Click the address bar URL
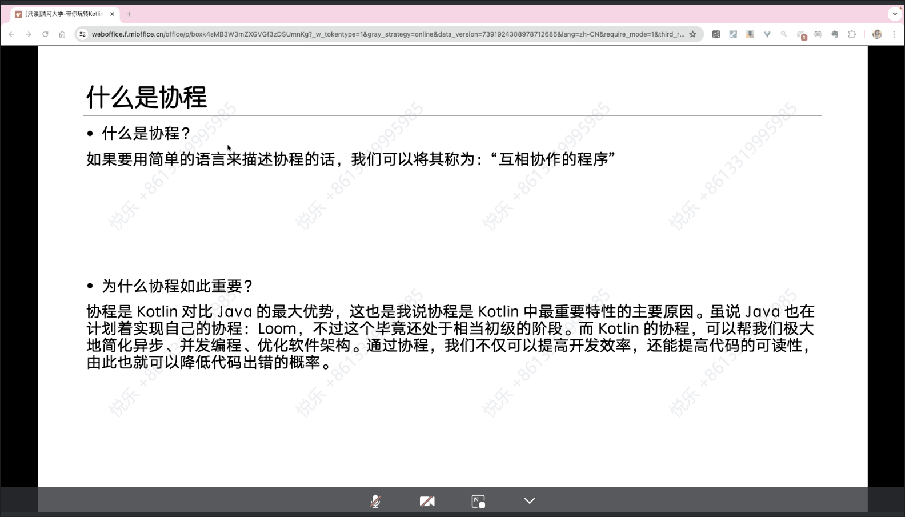The width and height of the screenshot is (905, 517). point(388,34)
